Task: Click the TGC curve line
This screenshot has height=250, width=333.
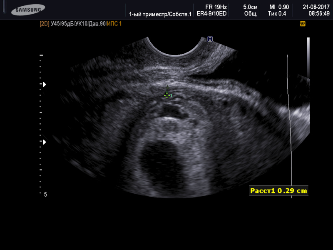Action: [290, 126]
